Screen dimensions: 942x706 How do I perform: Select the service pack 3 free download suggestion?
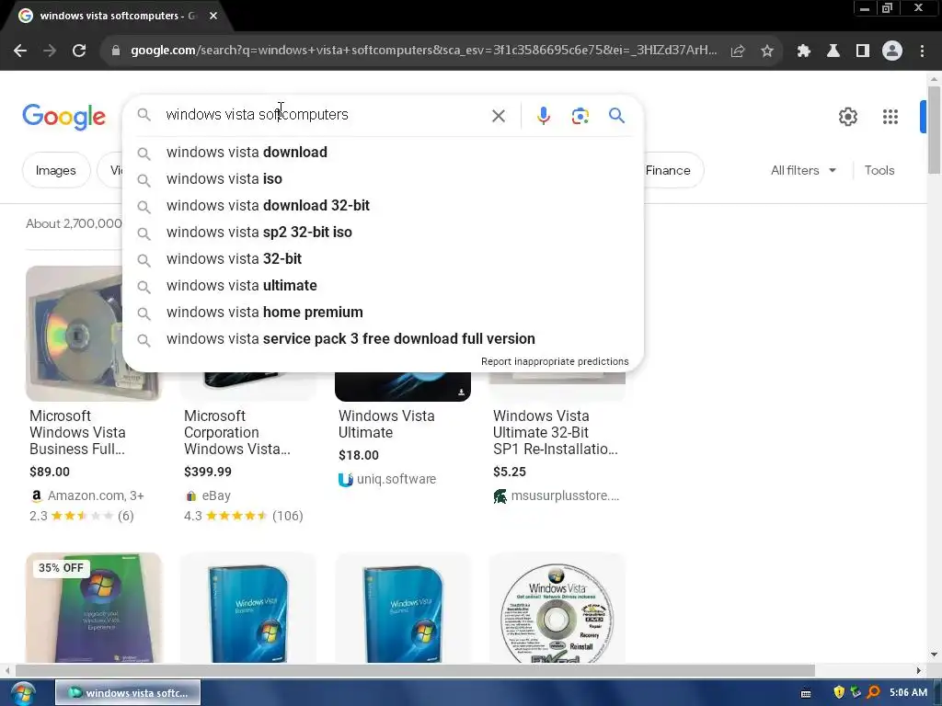[x=383, y=339]
